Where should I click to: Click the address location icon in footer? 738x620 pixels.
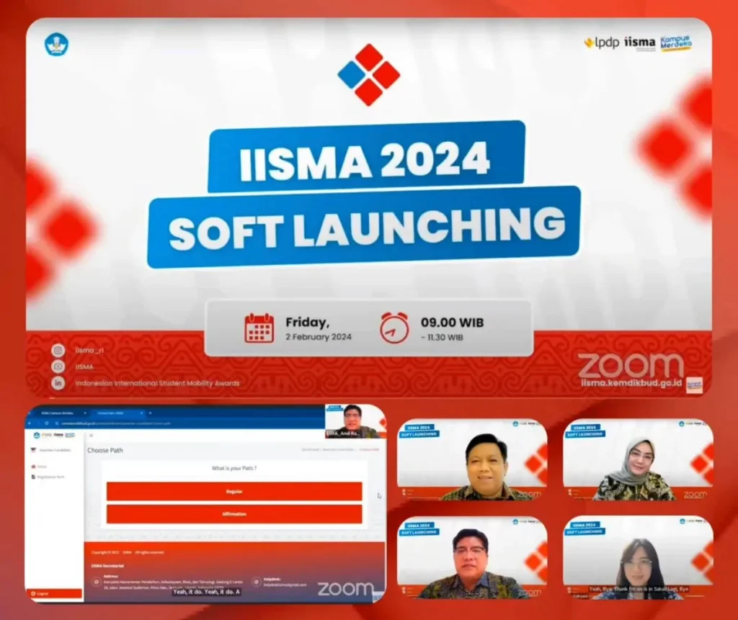tap(97, 582)
